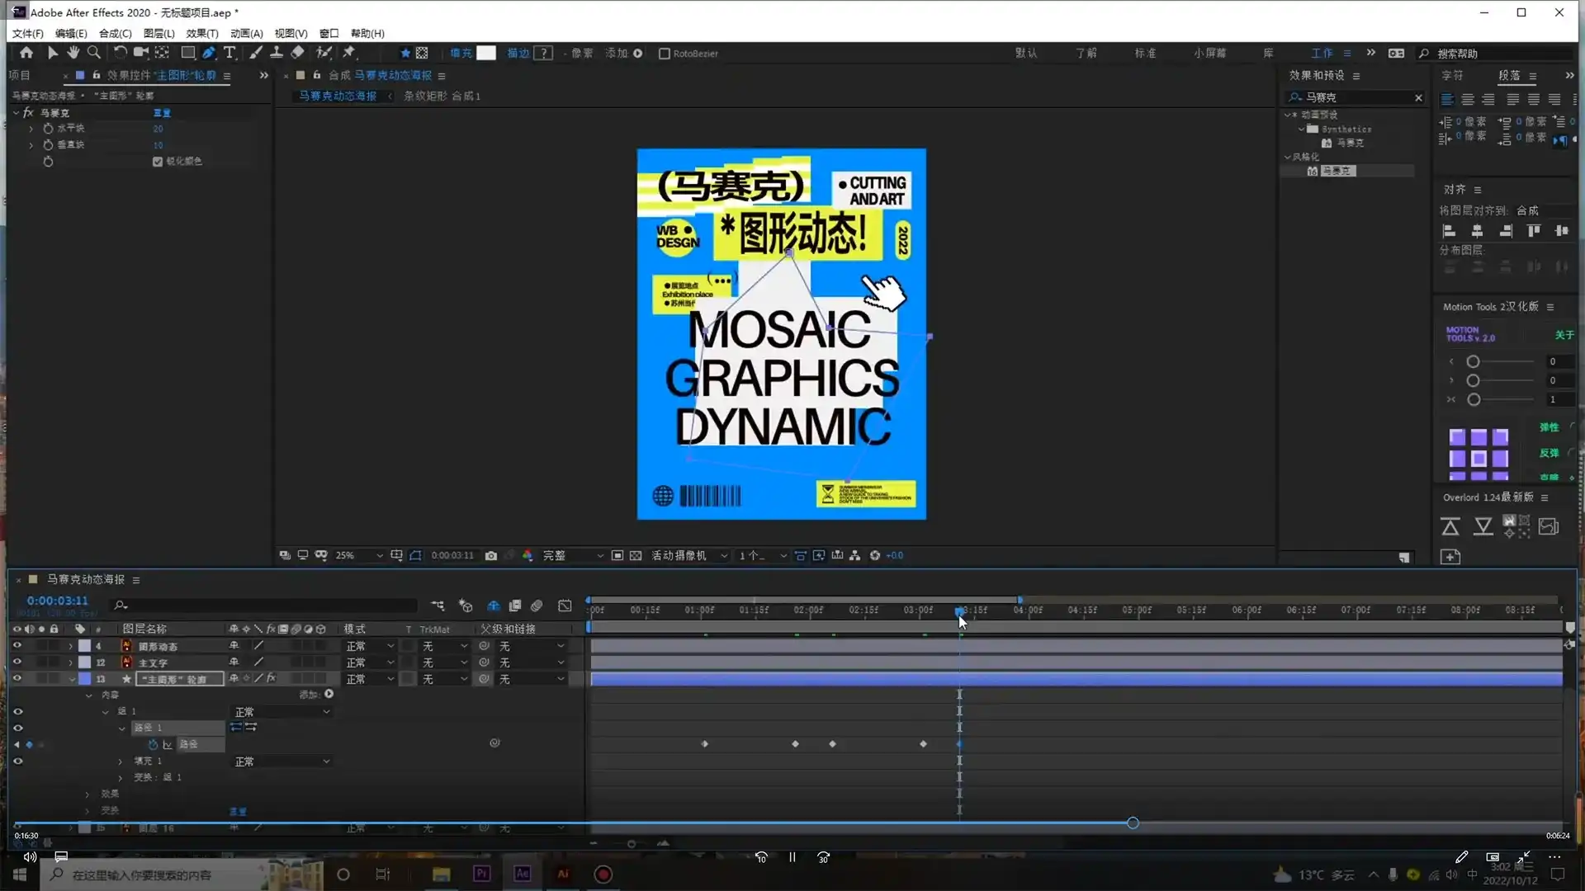Choose the Clone Stamp tool
1585x891 pixels.
(277, 53)
